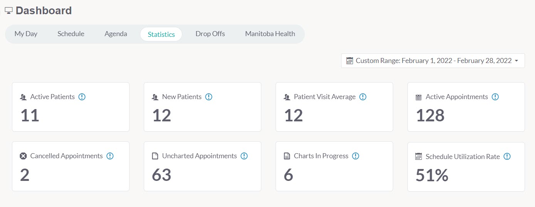Expand the Custom Range date dropdown arrow

(x=516, y=61)
